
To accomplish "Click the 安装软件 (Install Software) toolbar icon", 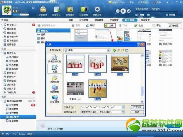I will (43, 11).
